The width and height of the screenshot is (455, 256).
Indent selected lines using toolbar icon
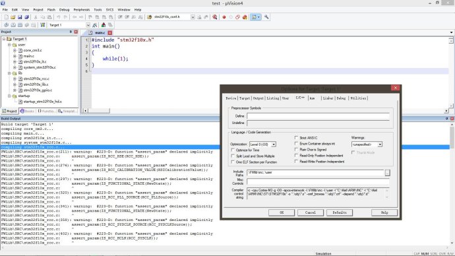click(120, 17)
